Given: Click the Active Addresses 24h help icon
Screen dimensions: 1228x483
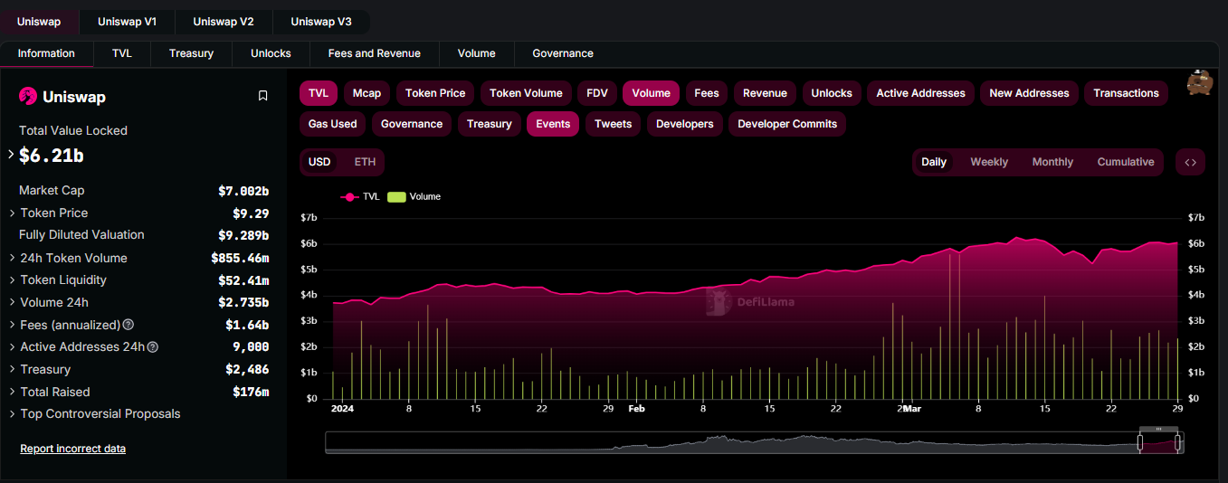Looking at the screenshot, I should pos(153,347).
